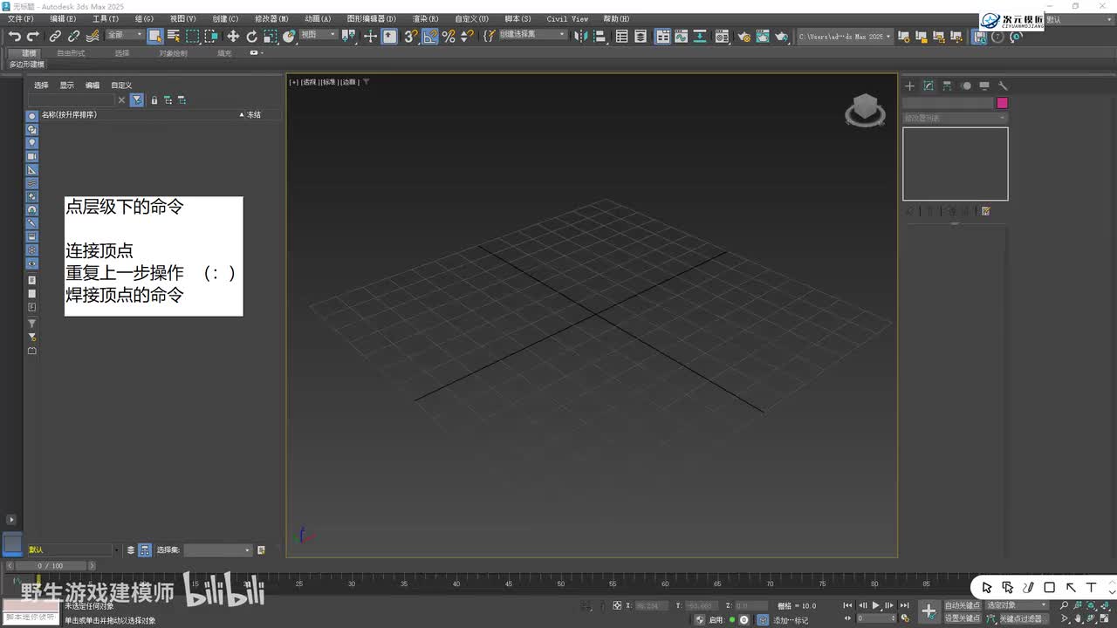The width and height of the screenshot is (1117, 628).
Task: Toggle the ribbon display button
Action: [662, 36]
